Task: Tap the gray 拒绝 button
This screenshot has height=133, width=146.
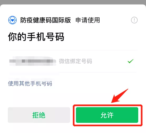Action: coord(39,115)
